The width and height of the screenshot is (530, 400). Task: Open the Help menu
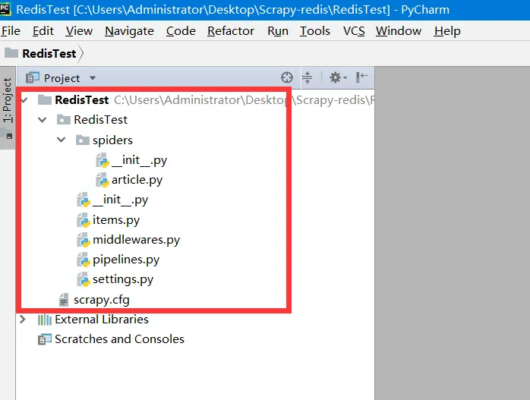pos(447,31)
